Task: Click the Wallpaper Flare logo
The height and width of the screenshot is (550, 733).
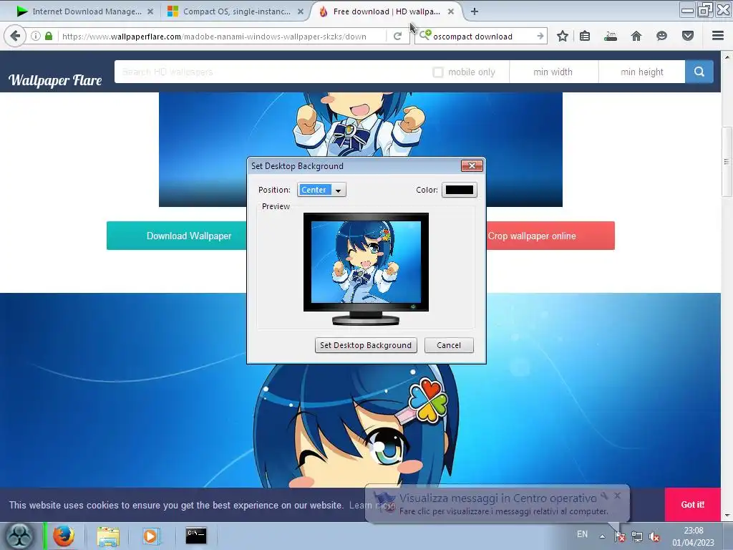Action: [55, 80]
